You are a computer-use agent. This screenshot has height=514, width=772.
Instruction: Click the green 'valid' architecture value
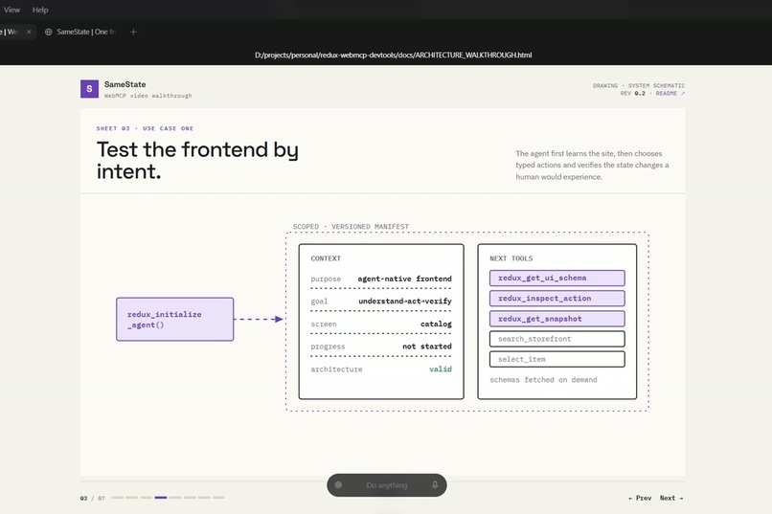pyautogui.click(x=441, y=369)
